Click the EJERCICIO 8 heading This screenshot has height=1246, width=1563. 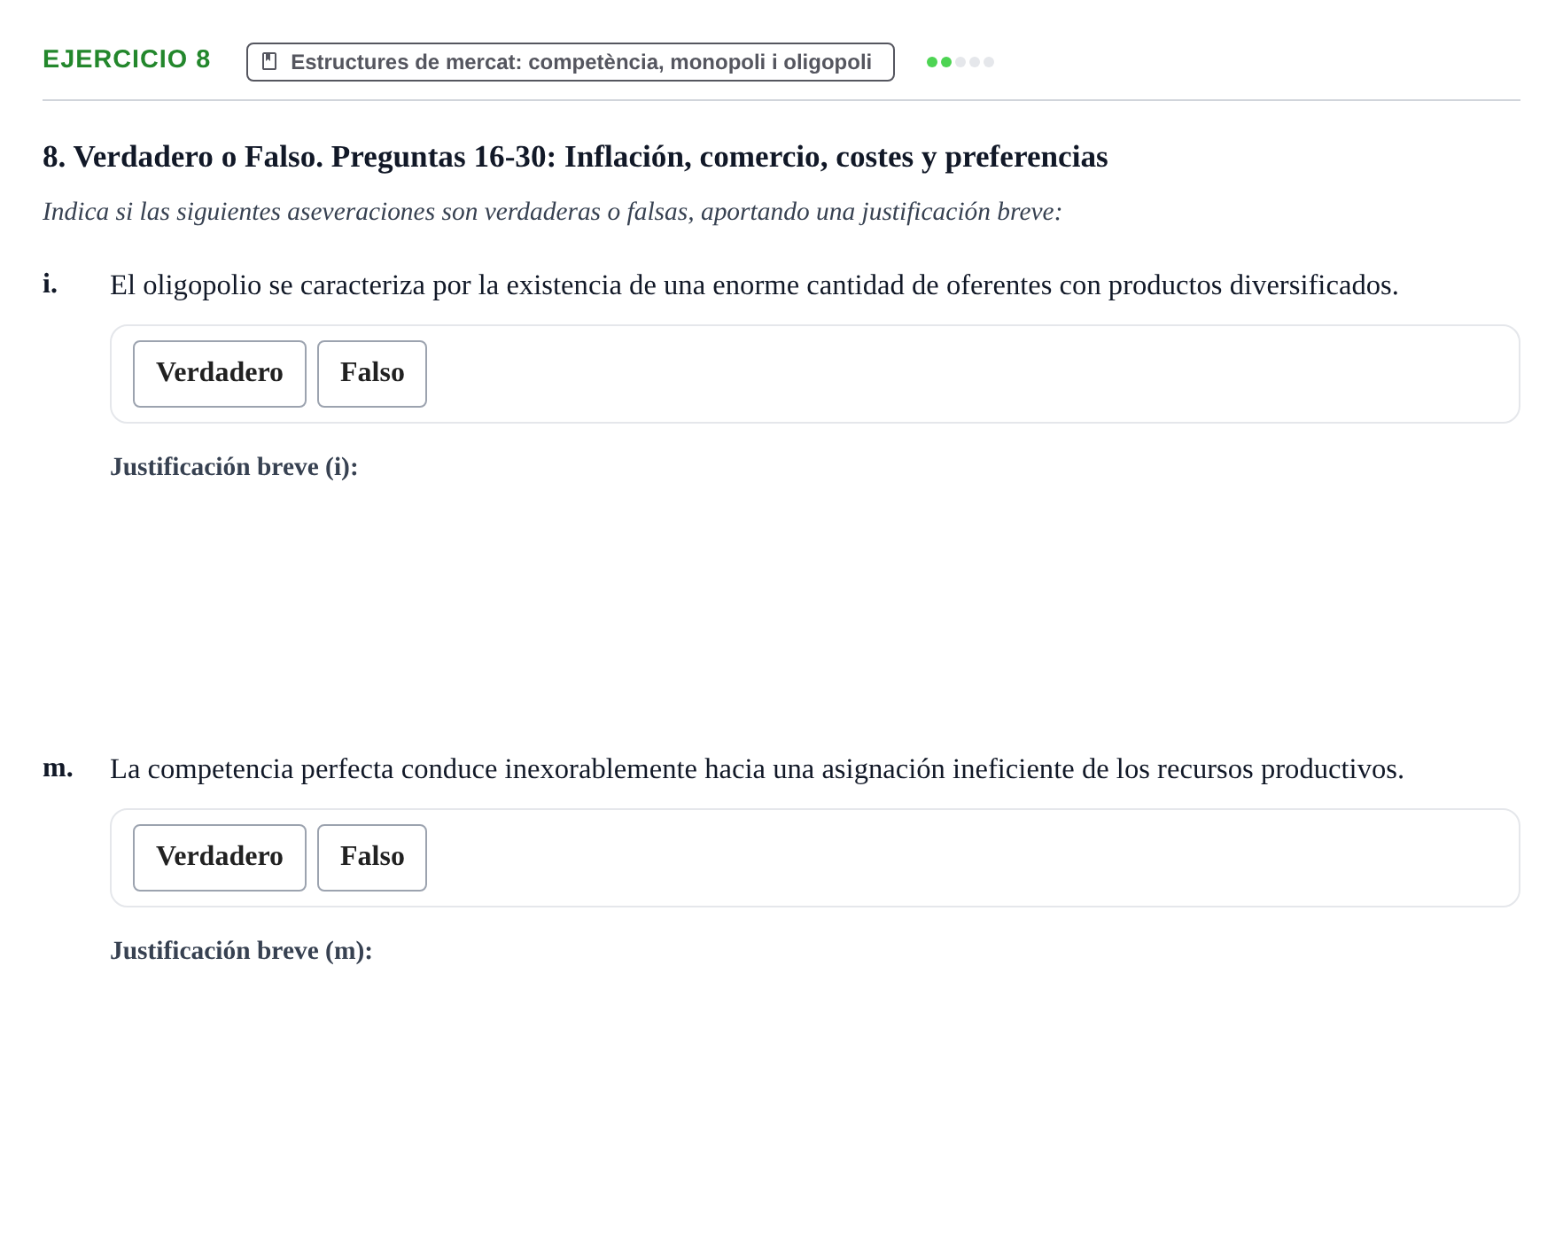(x=127, y=59)
